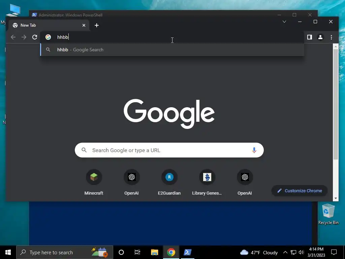
Task: Show hidden system tray icons
Action: point(285,252)
